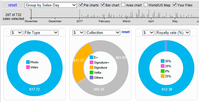Click the 2017 marker on the timeline
Viewport: 199px width, 102px height.
pyautogui.click(x=80, y=21)
